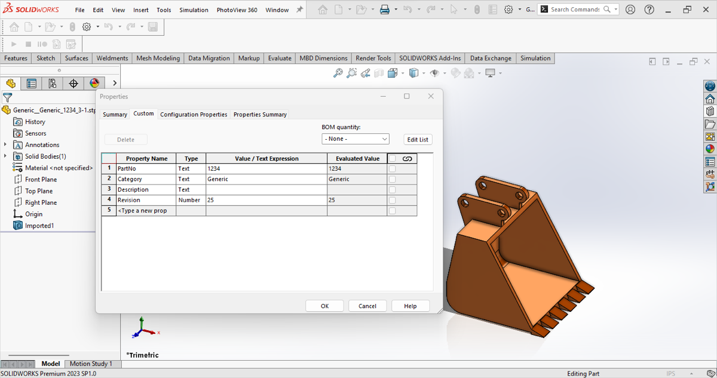The width and height of the screenshot is (717, 378).
Task: Click the Print icon in title toolbar
Action: click(x=385, y=10)
